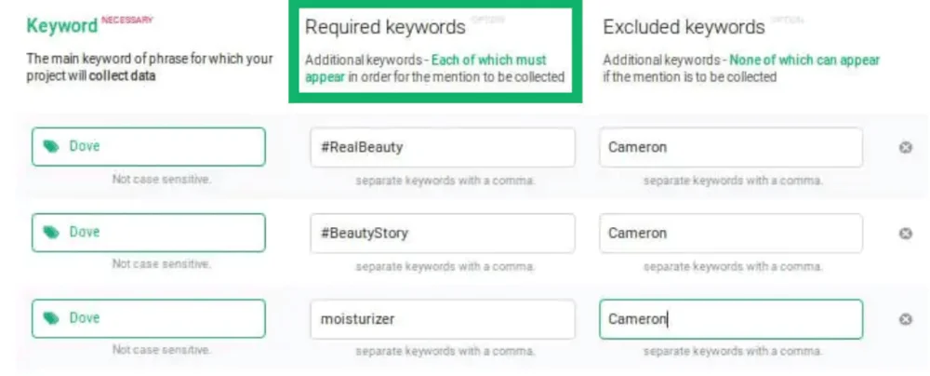Select the Dove keyword field beside #BeautyStory

158,233
